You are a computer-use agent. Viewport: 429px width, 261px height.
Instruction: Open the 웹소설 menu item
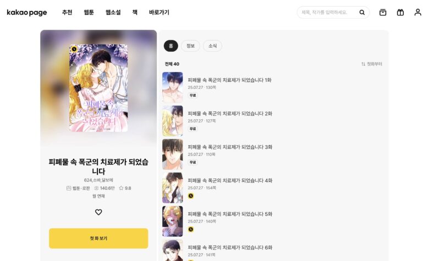click(113, 12)
